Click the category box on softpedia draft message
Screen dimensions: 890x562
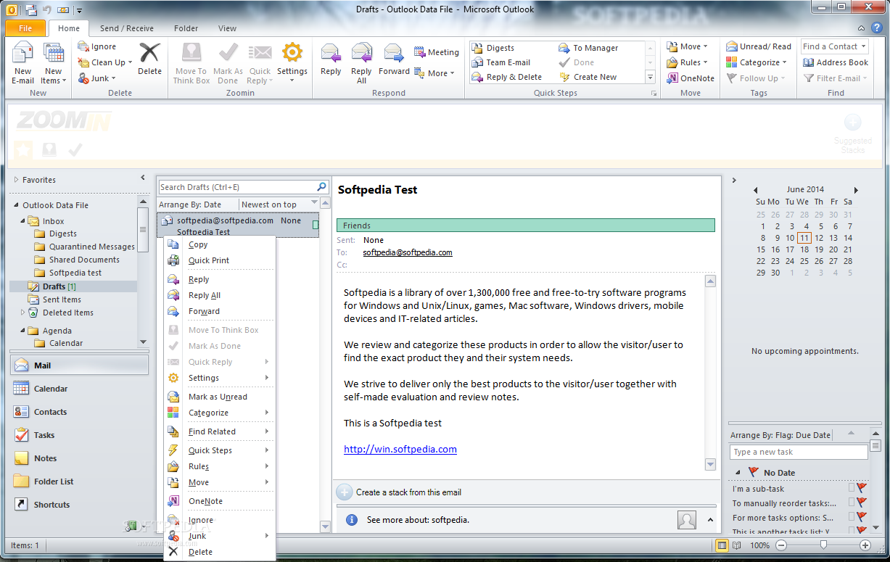click(316, 225)
